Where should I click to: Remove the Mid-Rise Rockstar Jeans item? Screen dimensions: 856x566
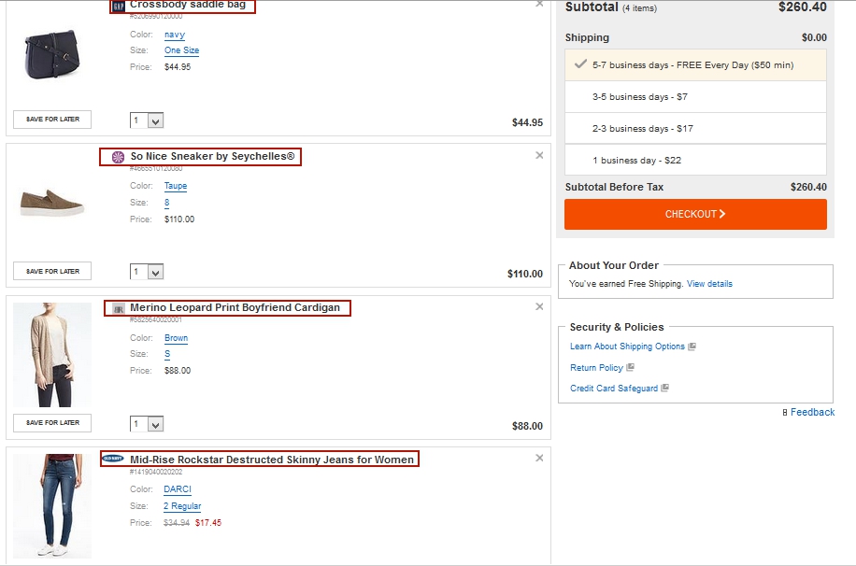pyautogui.click(x=539, y=458)
